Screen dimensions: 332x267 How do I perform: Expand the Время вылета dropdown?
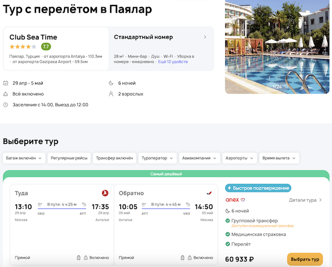point(279,158)
